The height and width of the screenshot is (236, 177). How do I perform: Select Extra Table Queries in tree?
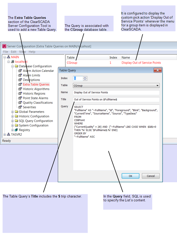[36, 85]
